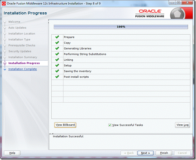Click the Installation Progress step bullet
The height and width of the screenshot is (160, 196).
point(5,63)
